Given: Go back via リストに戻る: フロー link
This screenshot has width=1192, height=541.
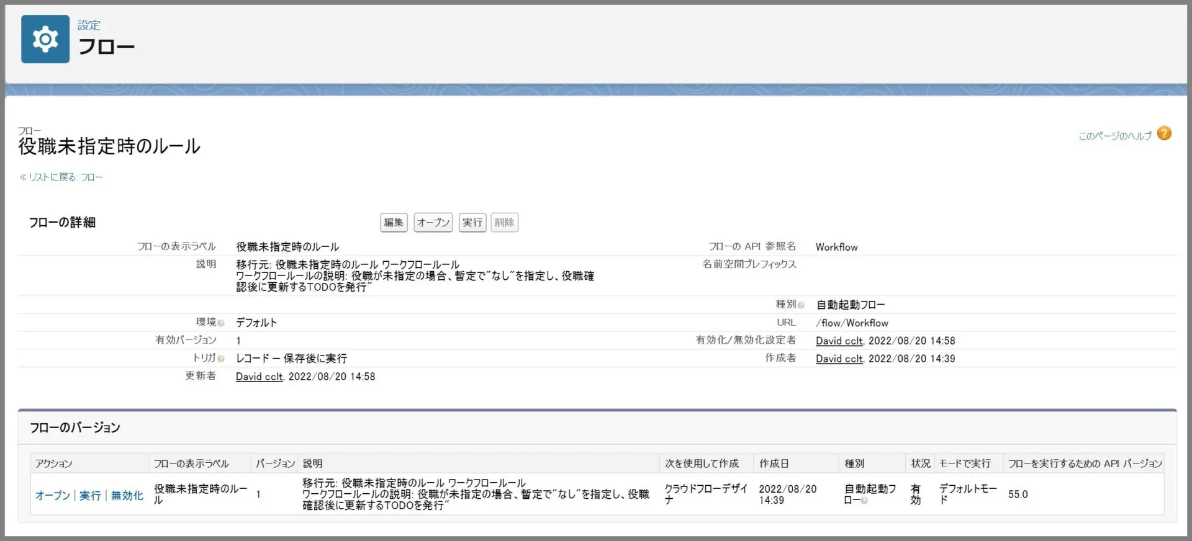Looking at the screenshot, I should pos(61,177).
